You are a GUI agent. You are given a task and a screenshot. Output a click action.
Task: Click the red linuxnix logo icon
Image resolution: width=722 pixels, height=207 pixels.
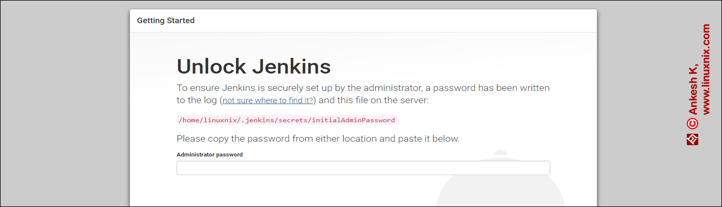click(692, 139)
